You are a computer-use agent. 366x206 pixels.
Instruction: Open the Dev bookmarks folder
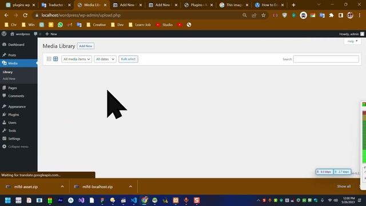coord(117,25)
